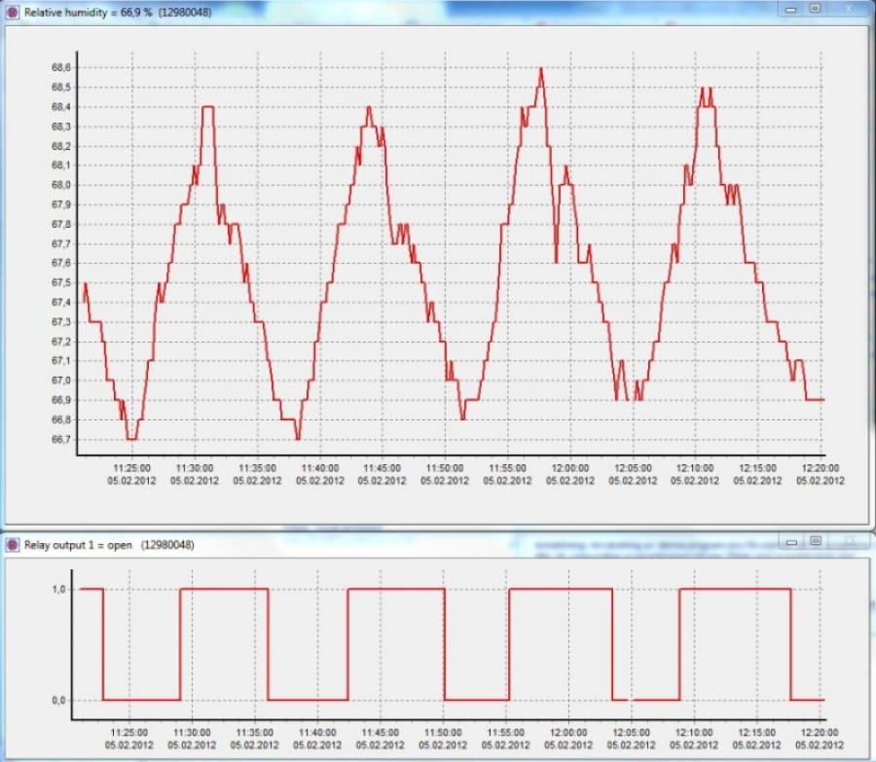876x762 pixels.
Task: Click the 0,0 label on relay axis
Action: 57,700
